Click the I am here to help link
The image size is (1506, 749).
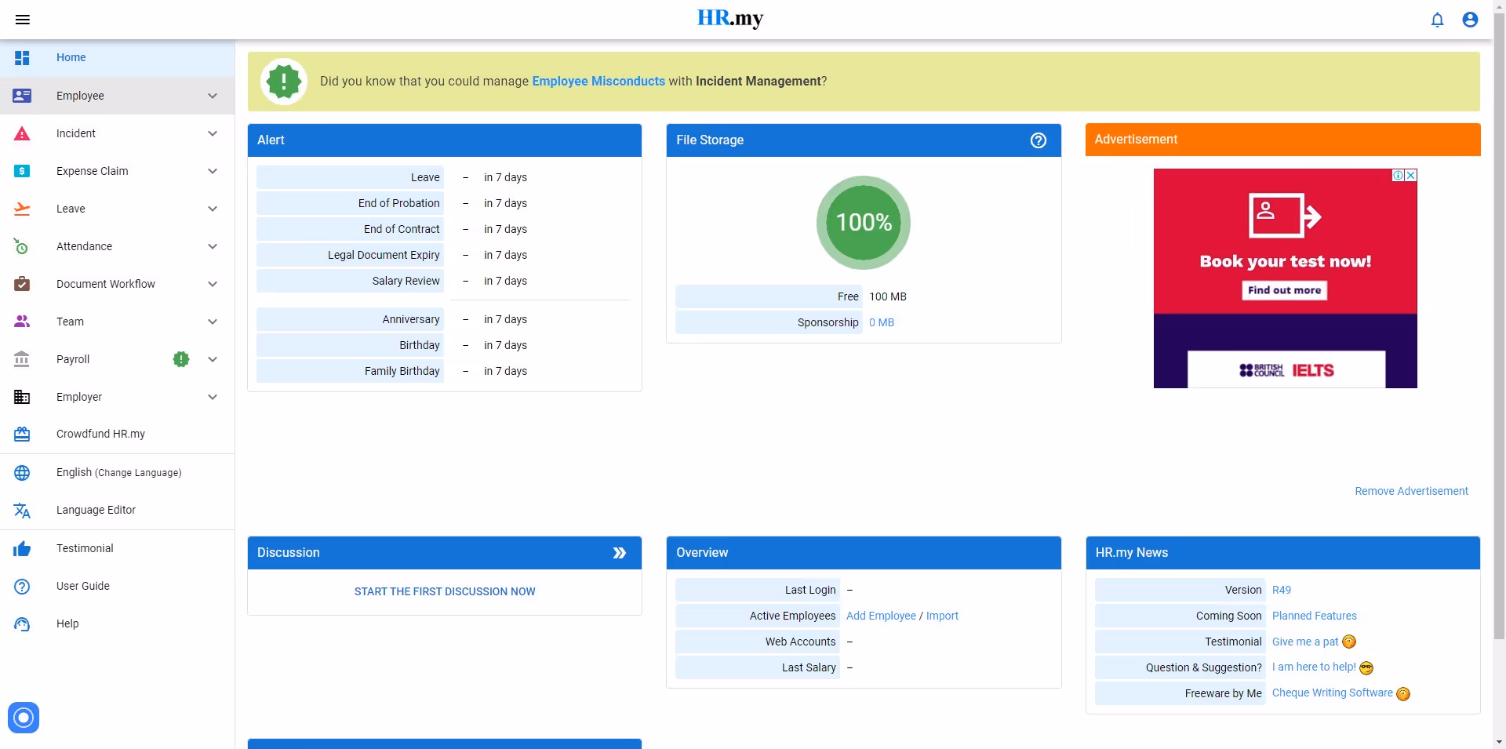pyautogui.click(x=1314, y=667)
